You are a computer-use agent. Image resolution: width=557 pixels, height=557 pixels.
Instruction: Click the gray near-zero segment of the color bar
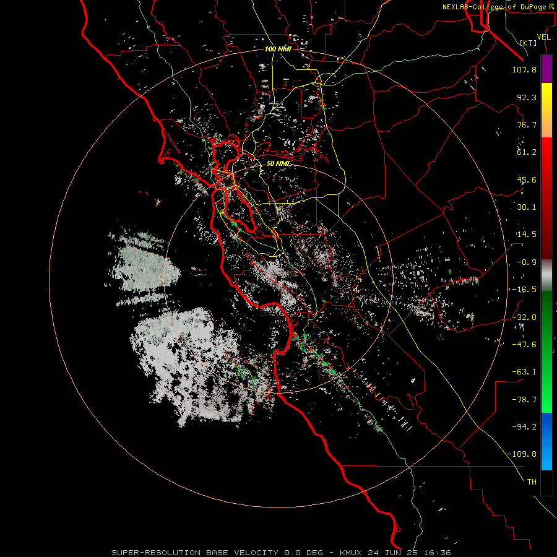(x=546, y=275)
